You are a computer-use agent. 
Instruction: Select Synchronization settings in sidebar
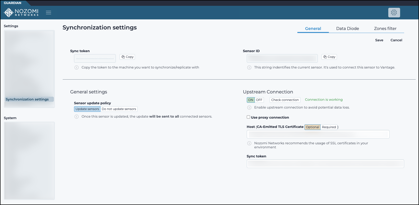[x=29, y=99]
